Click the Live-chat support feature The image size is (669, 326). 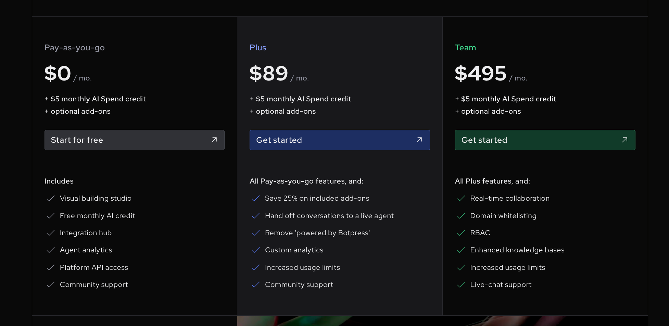click(x=501, y=285)
